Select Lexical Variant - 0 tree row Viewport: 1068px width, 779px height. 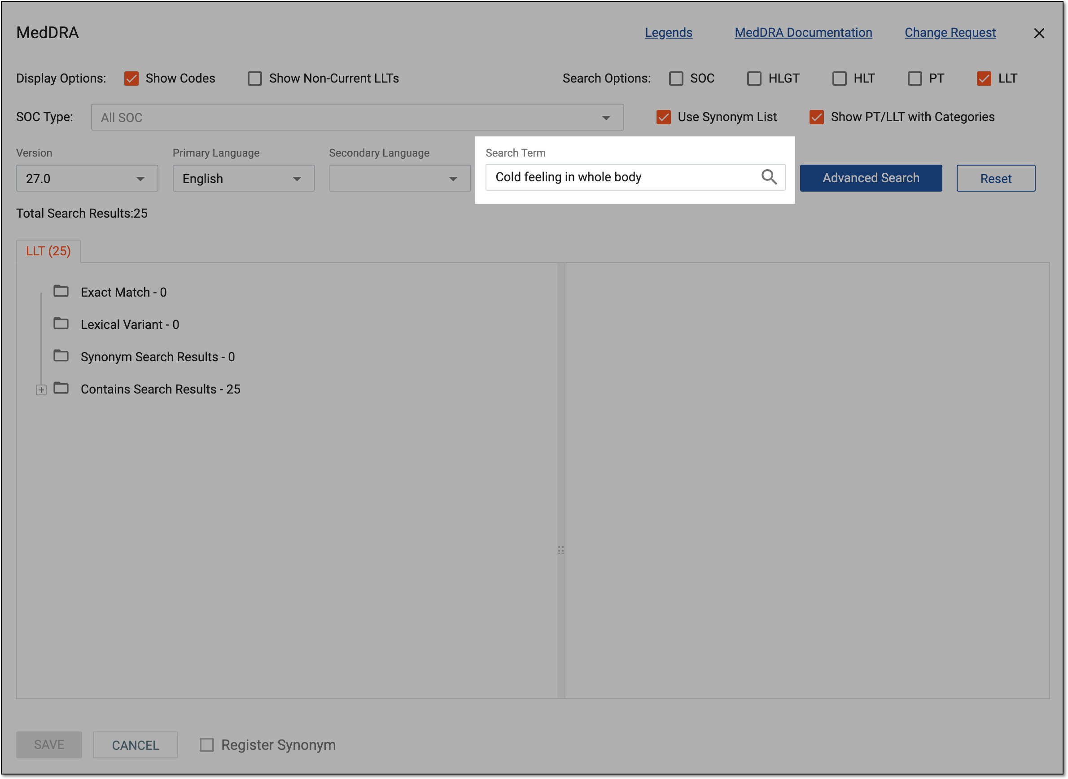(x=130, y=324)
